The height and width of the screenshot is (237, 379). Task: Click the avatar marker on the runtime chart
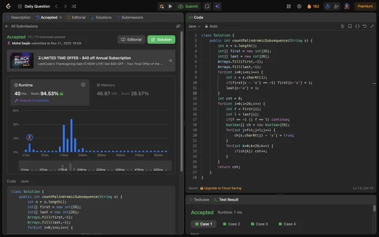pos(30,138)
